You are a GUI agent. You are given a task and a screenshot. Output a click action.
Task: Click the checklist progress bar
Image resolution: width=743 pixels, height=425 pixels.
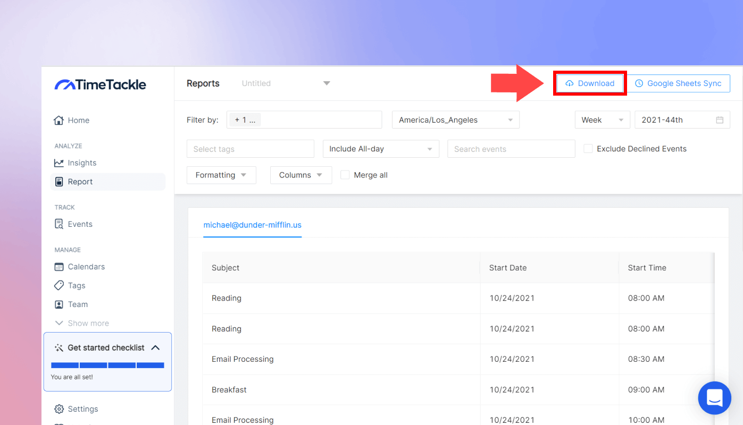(107, 365)
